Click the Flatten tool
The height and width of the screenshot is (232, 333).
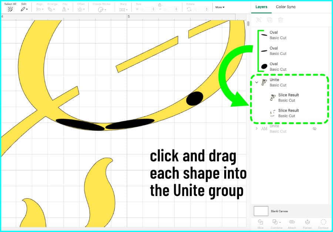(307, 224)
